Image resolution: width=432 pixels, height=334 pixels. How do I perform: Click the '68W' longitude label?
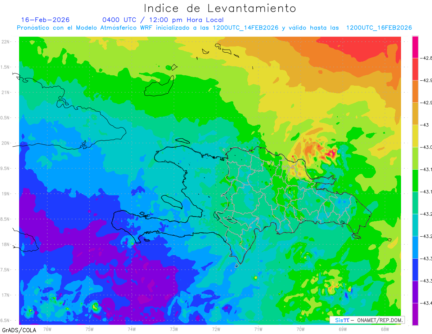(x=385, y=329)
